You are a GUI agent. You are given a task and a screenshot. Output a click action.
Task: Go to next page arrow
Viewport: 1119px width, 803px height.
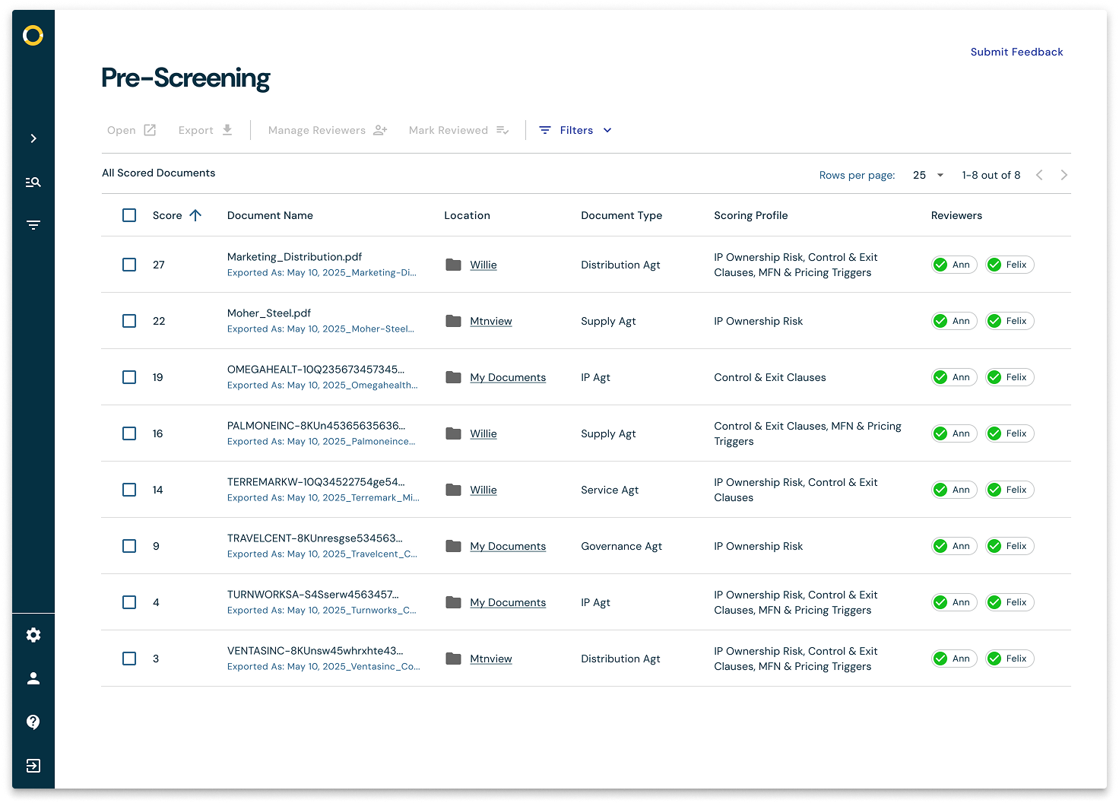(x=1064, y=175)
